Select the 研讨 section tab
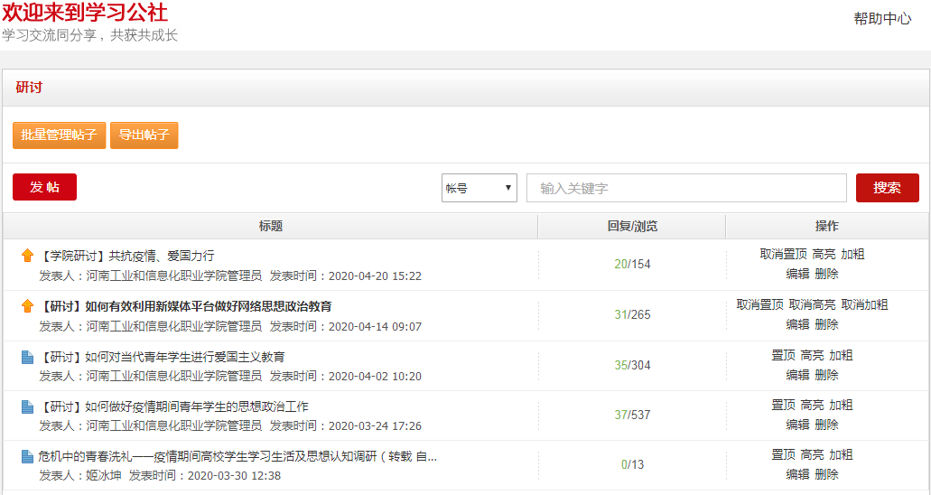 pos(29,88)
